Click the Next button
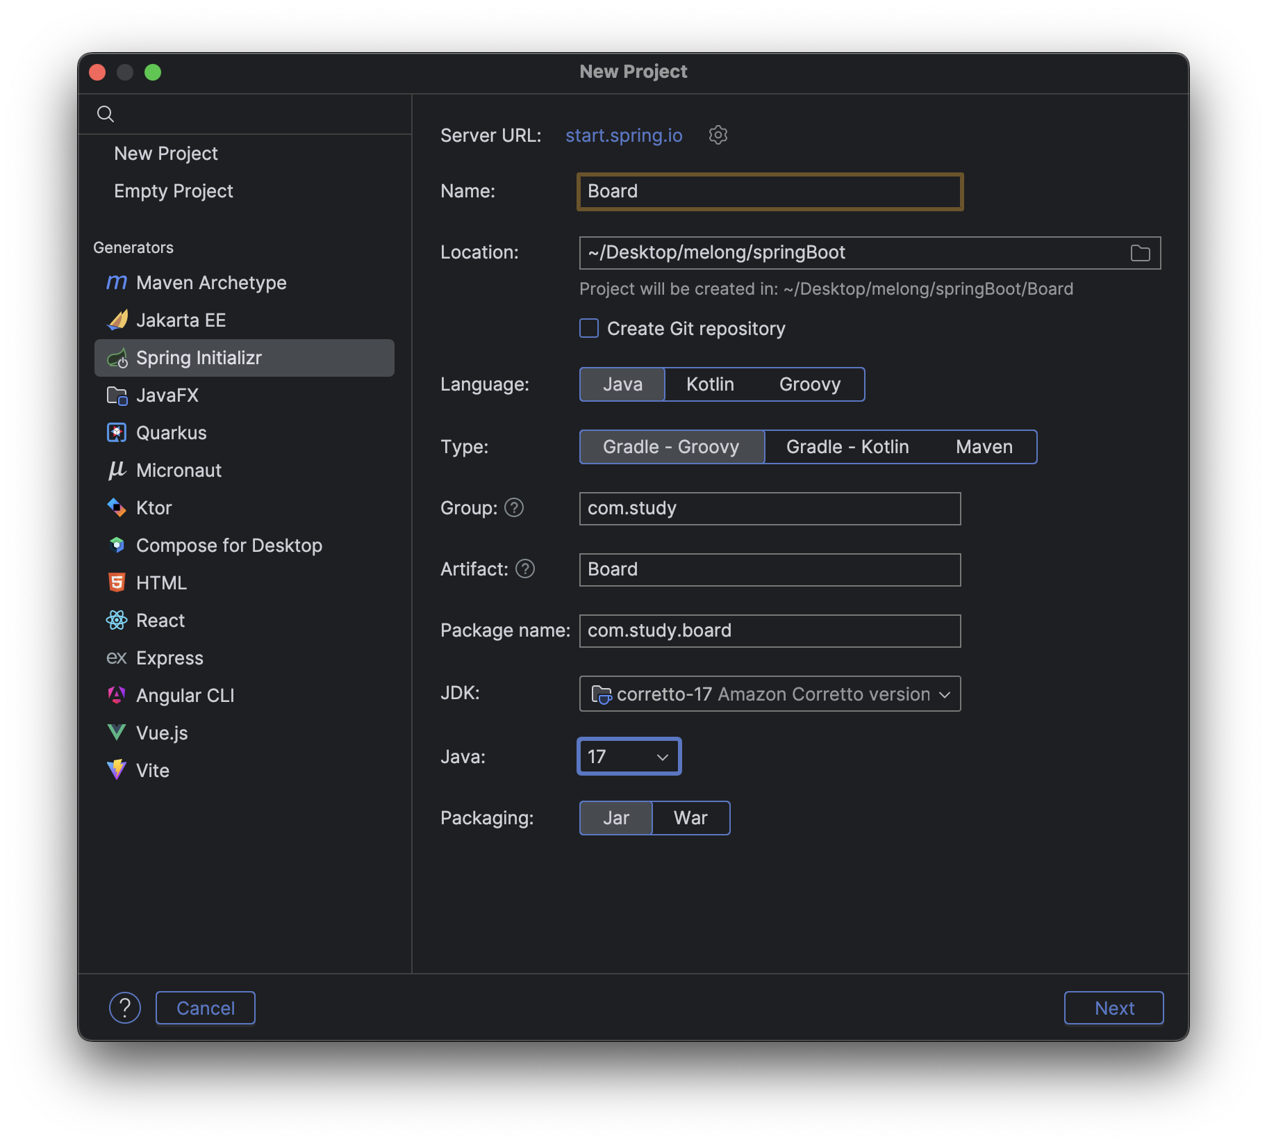The image size is (1267, 1144). pos(1114,1008)
